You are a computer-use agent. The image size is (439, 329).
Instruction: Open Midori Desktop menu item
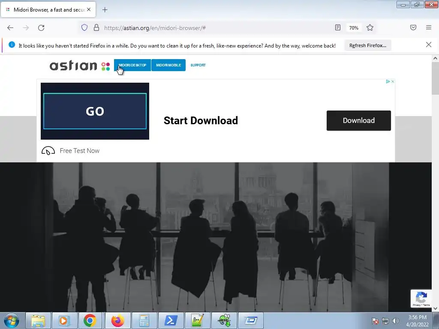(x=132, y=65)
